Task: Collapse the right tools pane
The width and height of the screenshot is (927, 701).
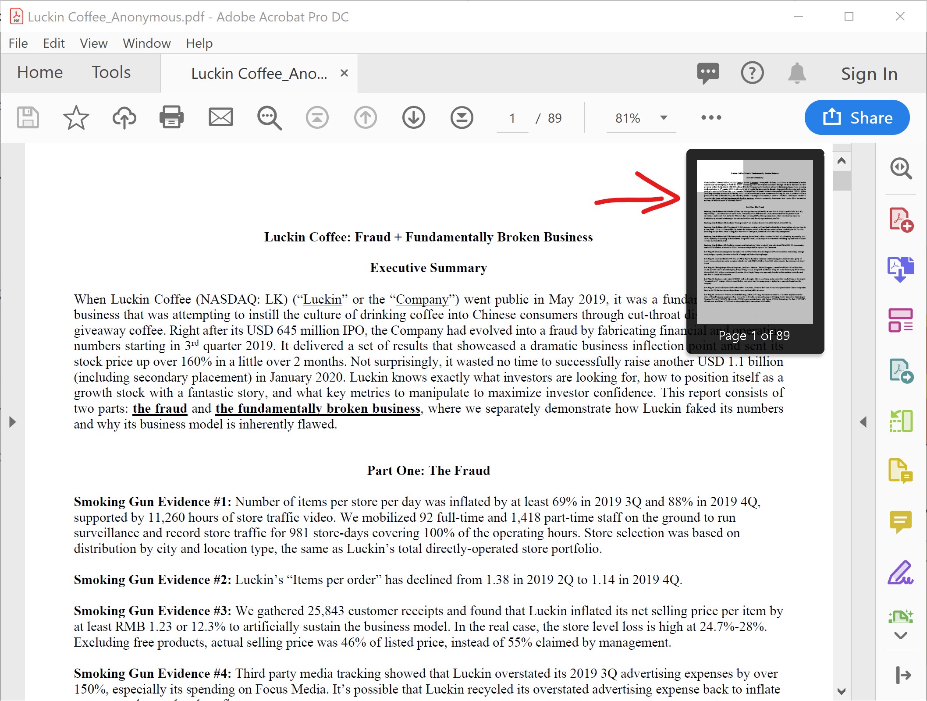Action: pos(864,422)
